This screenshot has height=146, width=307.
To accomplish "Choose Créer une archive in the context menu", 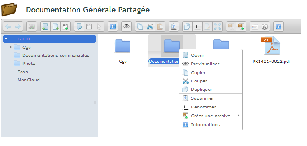I will [211, 116].
